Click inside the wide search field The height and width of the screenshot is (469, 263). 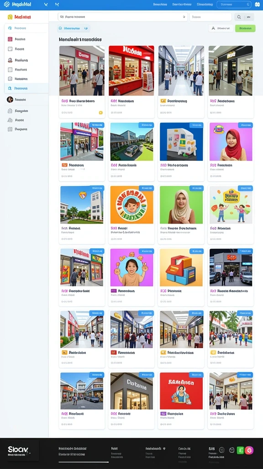pos(122,17)
